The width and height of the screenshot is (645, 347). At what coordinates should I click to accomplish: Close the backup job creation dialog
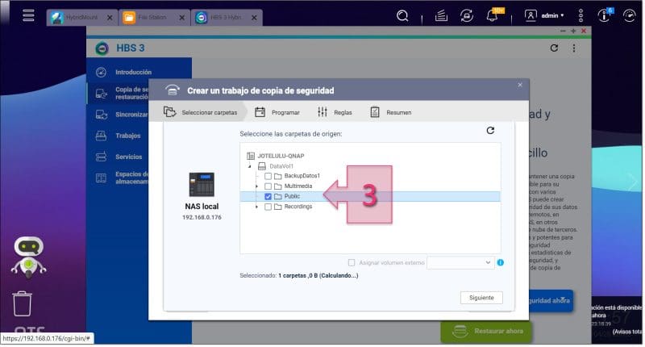click(x=520, y=85)
